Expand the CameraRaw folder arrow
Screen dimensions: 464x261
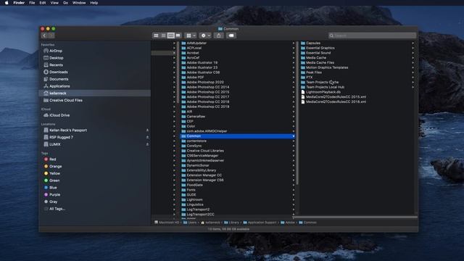tap(293, 117)
